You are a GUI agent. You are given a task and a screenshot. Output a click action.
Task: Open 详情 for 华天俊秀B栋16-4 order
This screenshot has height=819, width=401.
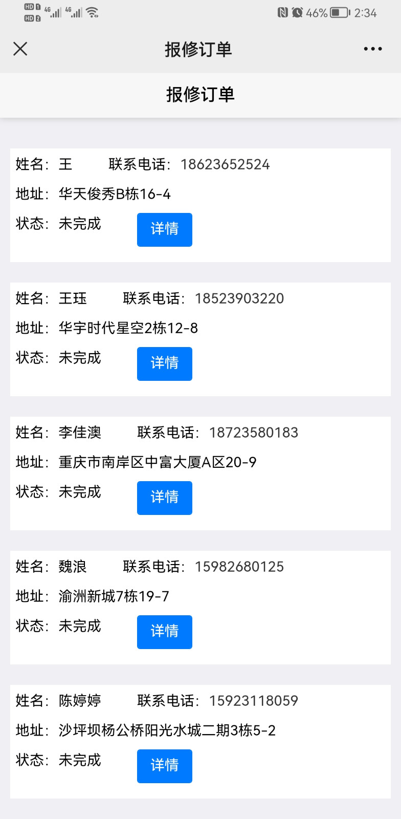point(165,230)
